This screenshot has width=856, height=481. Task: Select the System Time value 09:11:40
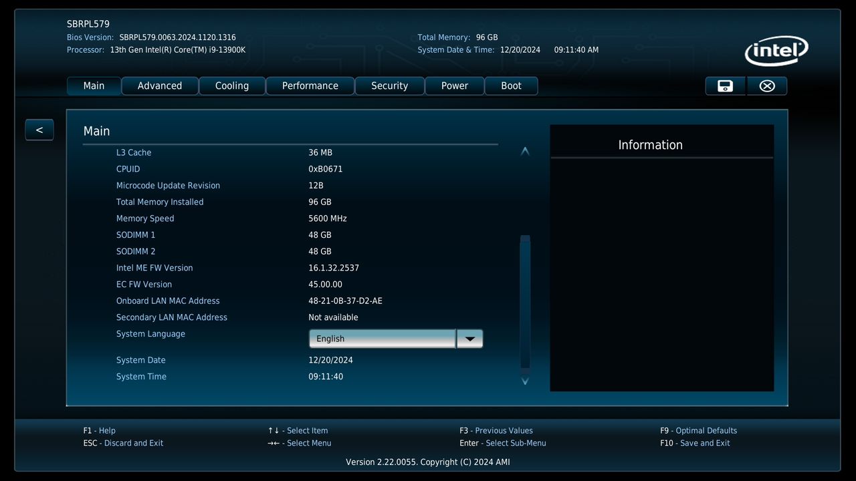(326, 377)
